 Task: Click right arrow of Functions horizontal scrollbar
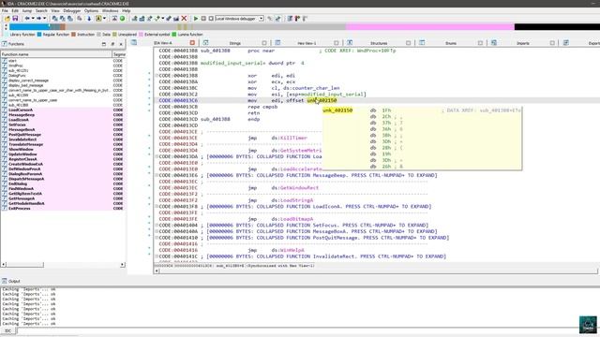click(x=123, y=264)
